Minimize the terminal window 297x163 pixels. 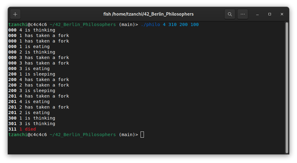pos(257,14)
